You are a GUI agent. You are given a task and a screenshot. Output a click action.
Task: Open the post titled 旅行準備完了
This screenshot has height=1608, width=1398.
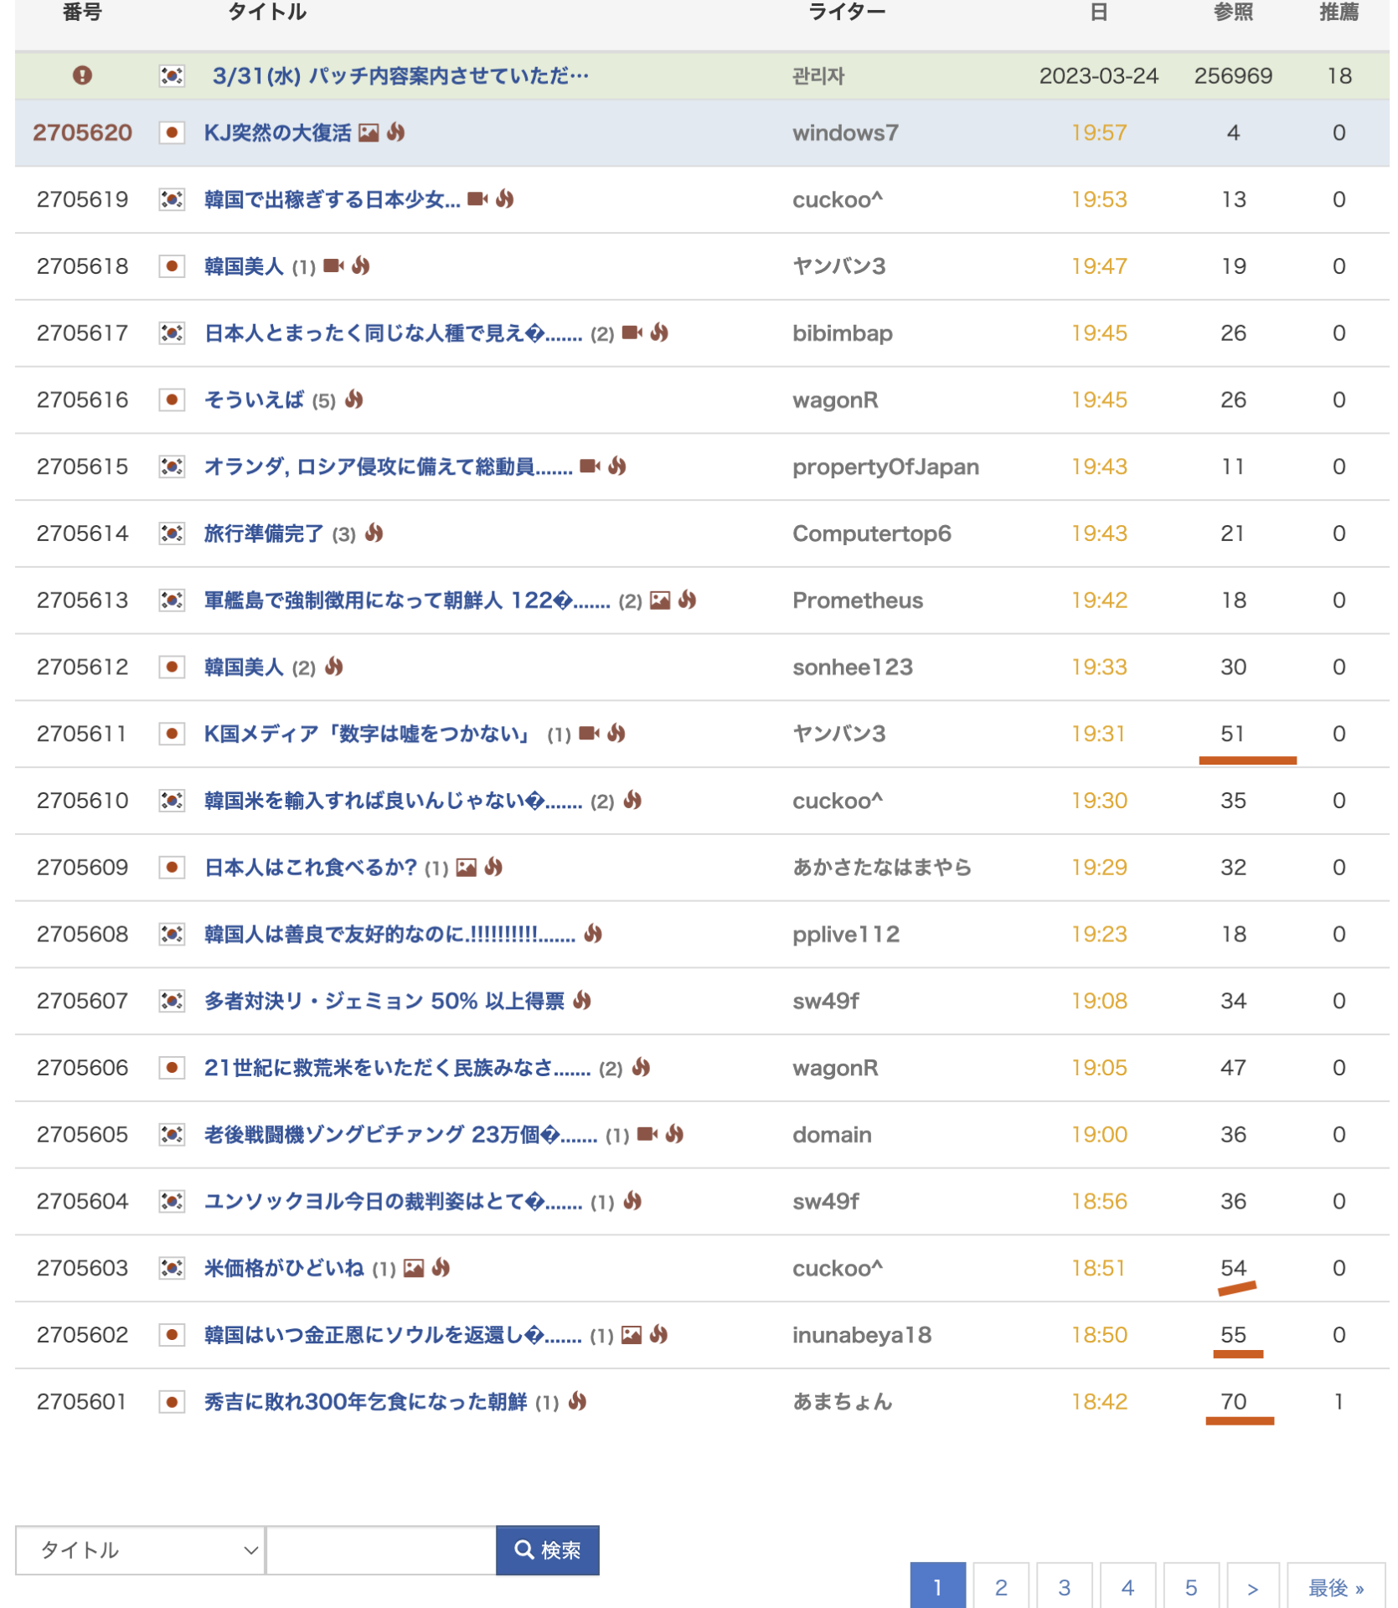264,533
